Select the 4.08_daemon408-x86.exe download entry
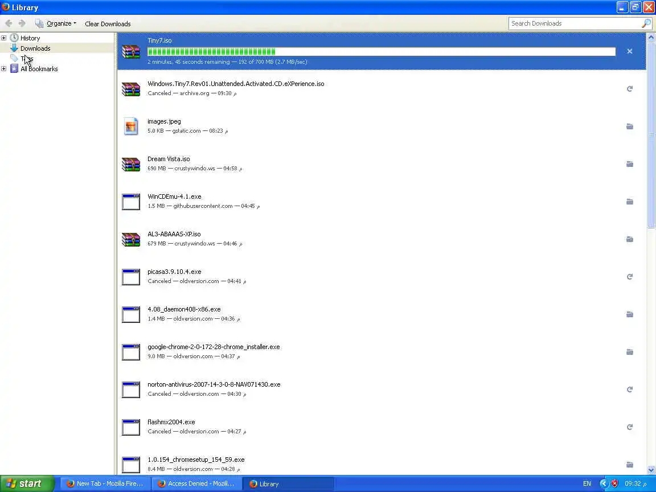Viewport: 656px width, 492px height. click(382, 314)
